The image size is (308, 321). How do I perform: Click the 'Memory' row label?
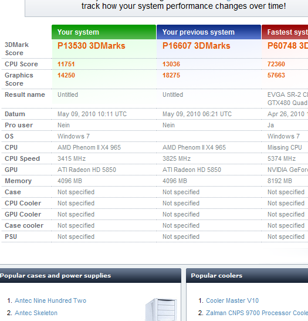[x=18, y=181]
